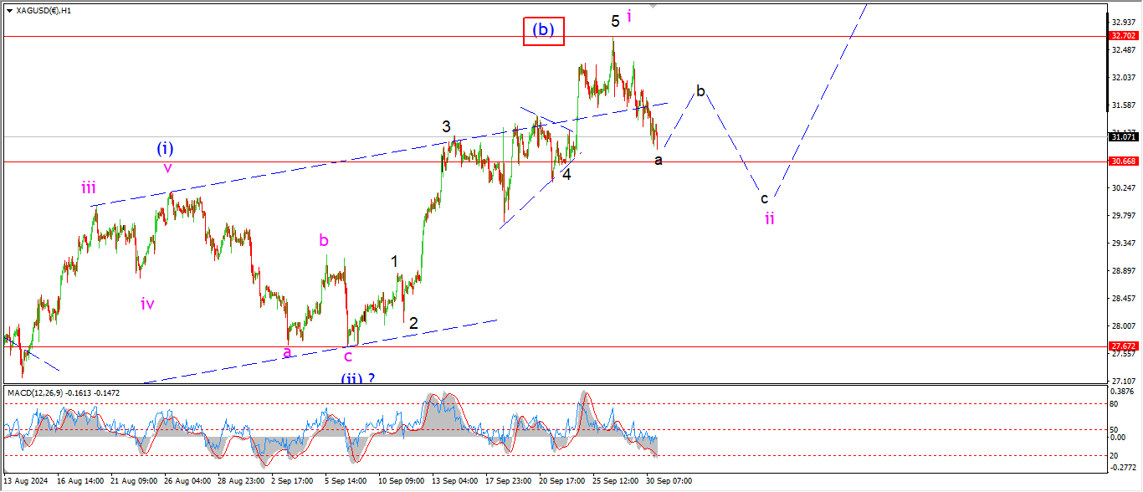Click the chart shift triangle marker at top
1143x492 pixels.
pyautogui.click(x=653, y=6)
